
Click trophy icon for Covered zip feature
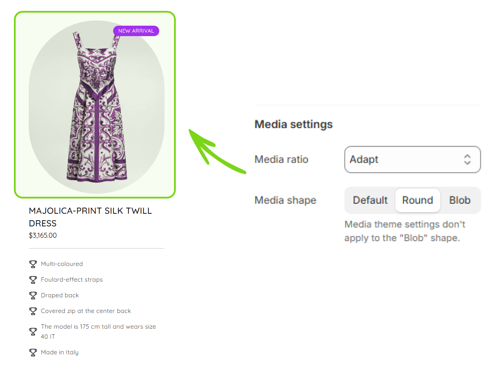(x=33, y=311)
